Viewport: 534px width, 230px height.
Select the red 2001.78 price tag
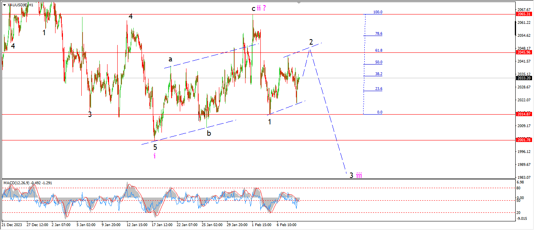[x=523, y=140]
